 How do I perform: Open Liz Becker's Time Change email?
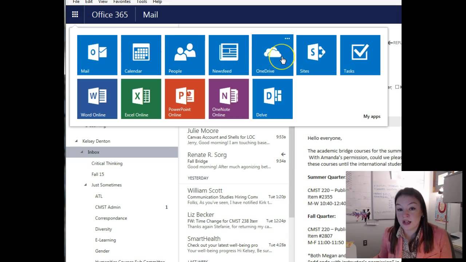pos(234,221)
